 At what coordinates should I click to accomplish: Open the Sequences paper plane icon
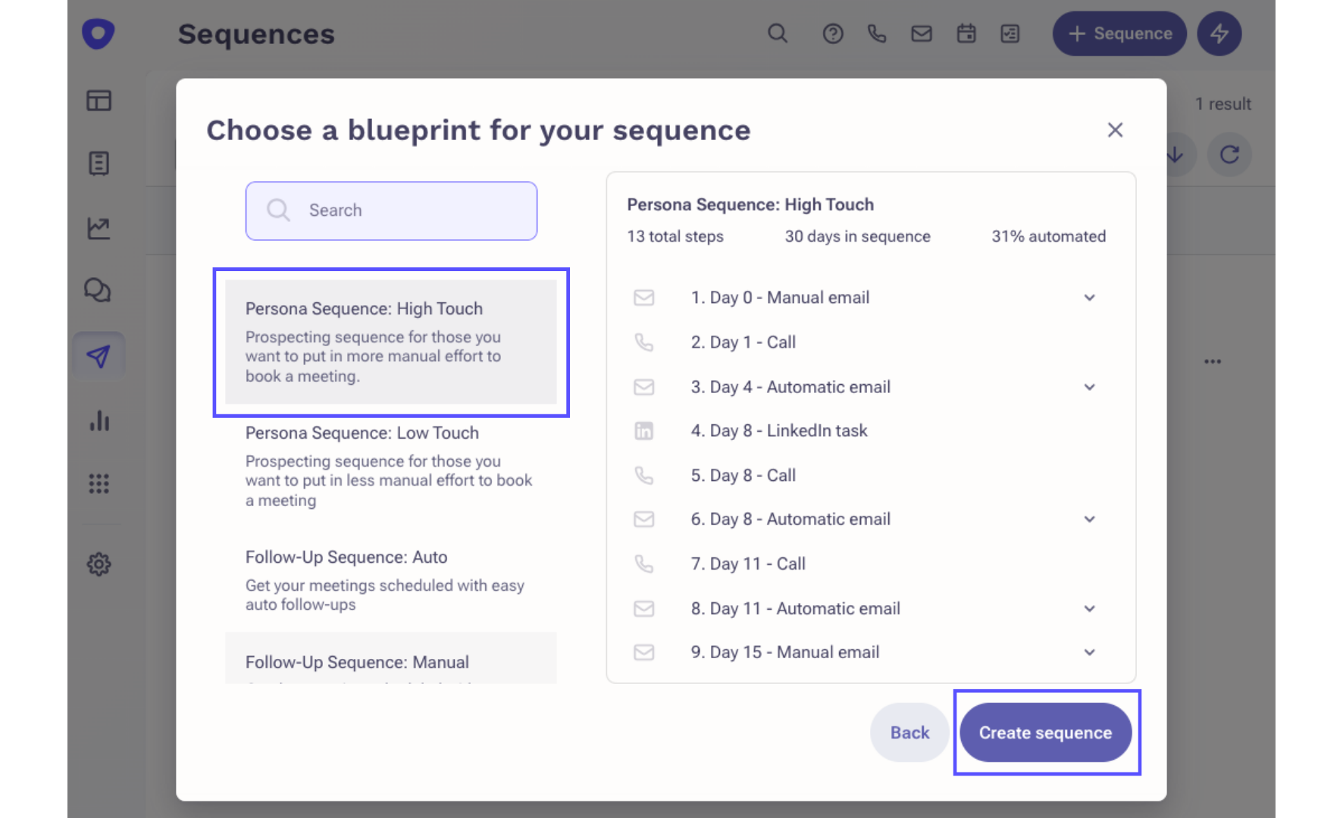click(x=99, y=356)
